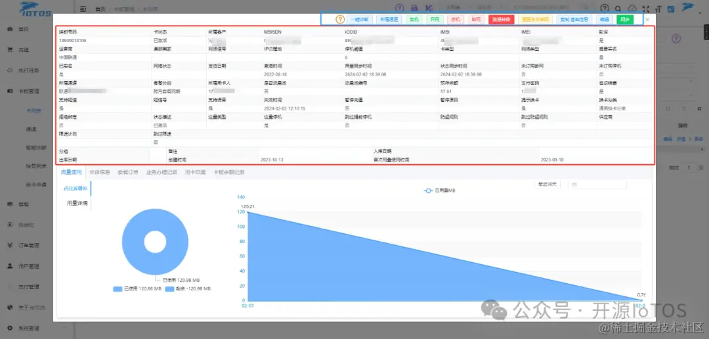Select 换卡申请 in the background sidebar
The image size is (709, 339).
(x=36, y=185)
